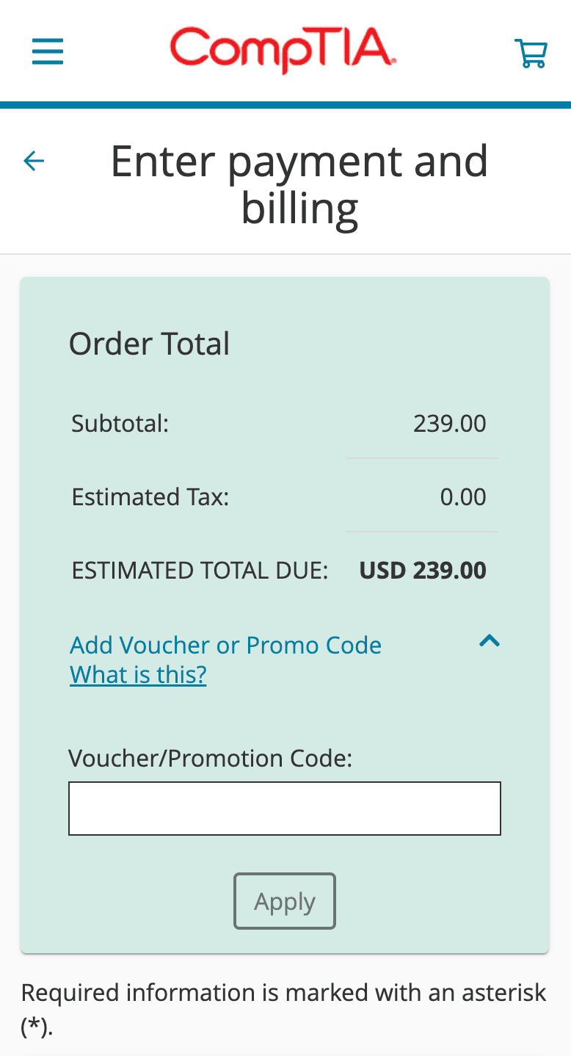Open the hamburger navigation menu
This screenshot has width=571, height=1056.
point(47,51)
